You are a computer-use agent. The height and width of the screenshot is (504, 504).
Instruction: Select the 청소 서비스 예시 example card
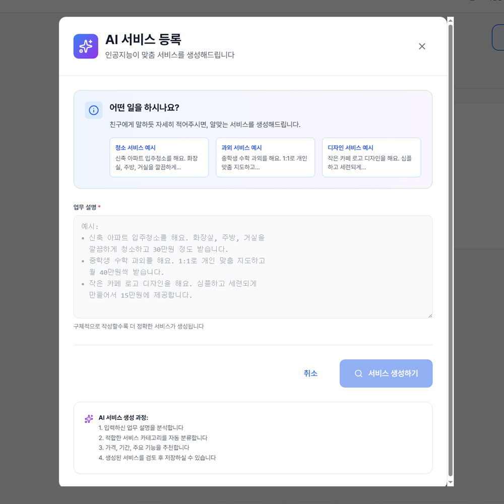(x=159, y=157)
